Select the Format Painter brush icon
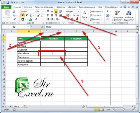The height and width of the screenshot is (113, 140). pyautogui.click(x=14, y=19)
